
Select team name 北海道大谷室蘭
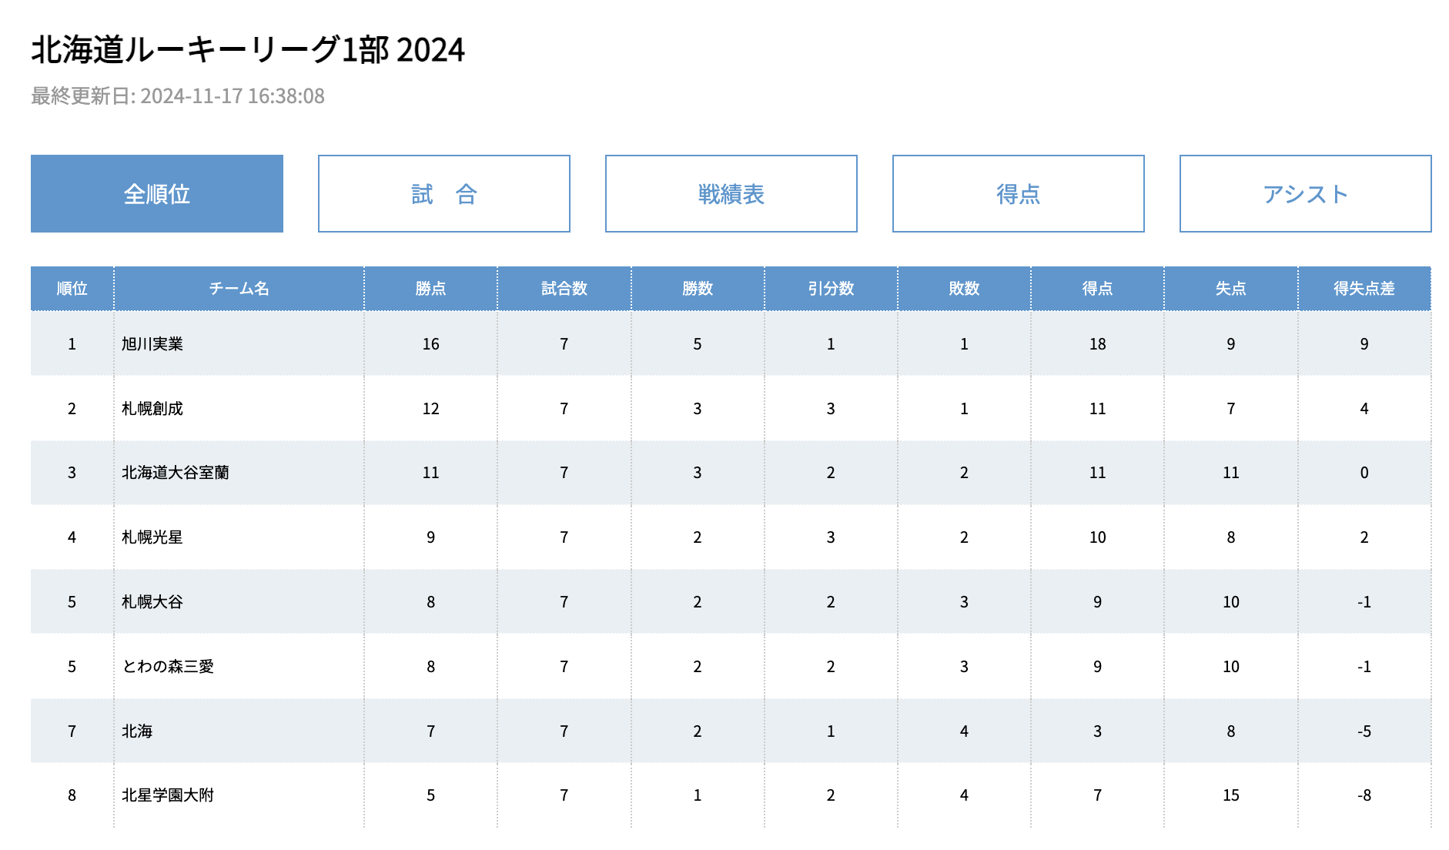pyautogui.click(x=176, y=473)
